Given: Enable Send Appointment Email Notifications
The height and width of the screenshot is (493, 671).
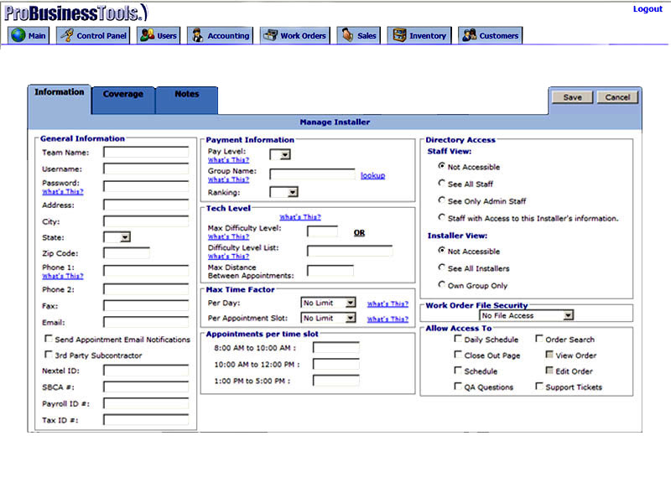Looking at the screenshot, I should 49,339.
